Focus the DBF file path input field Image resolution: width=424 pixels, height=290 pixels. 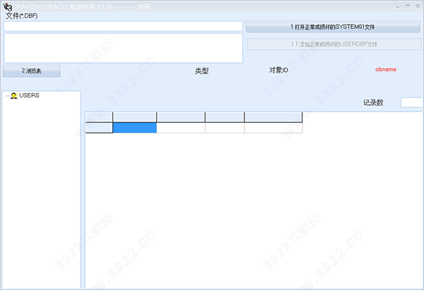pos(123,26)
